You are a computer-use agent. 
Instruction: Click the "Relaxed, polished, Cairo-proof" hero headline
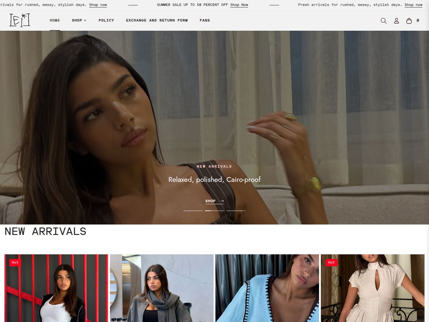[214, 179]
